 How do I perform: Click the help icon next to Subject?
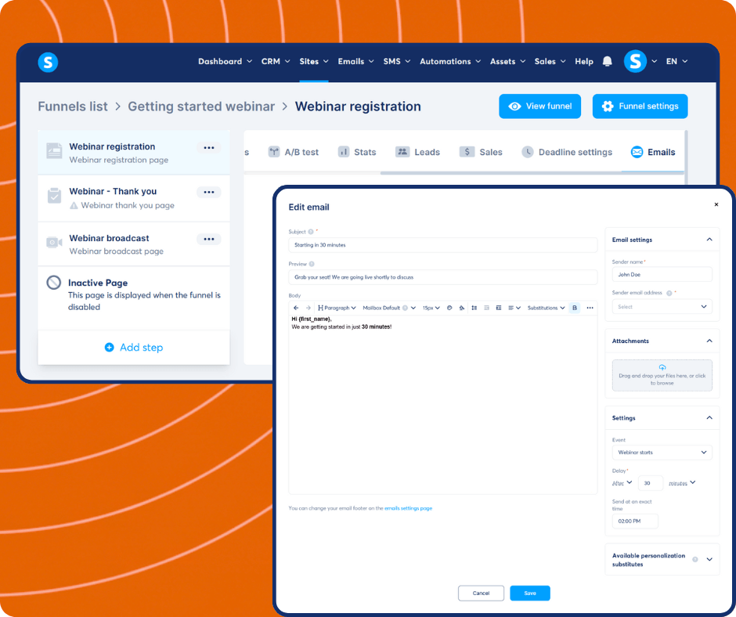311,232
